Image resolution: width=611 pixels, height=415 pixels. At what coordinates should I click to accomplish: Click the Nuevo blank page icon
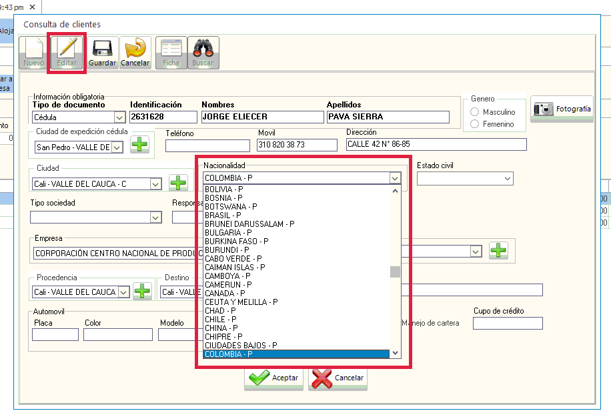[x=33, y=48]
